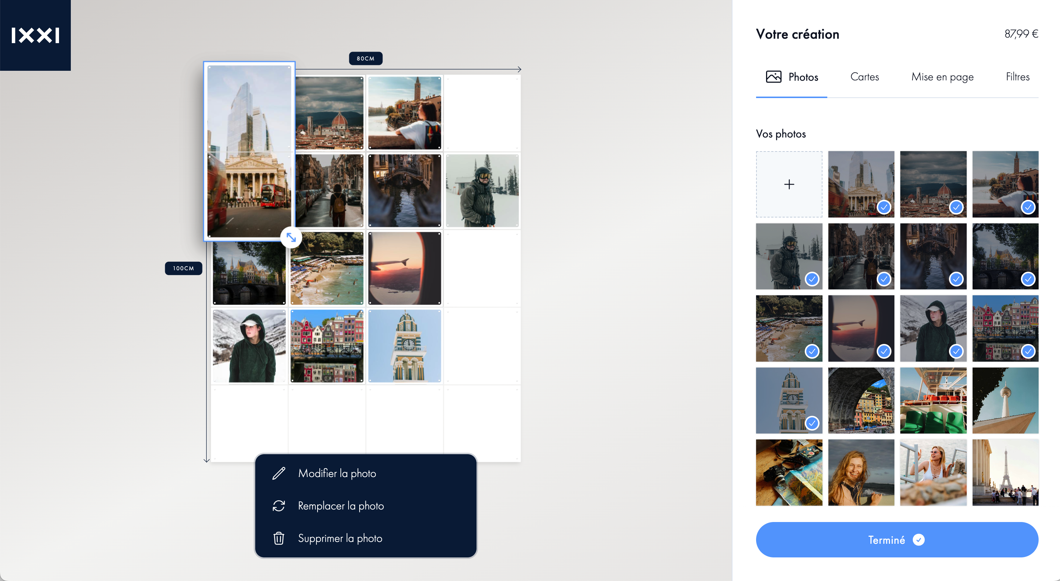Click the checkmark icon inside Terminé button
The width and height of the screenshot is (1060, 581).
tap(918, 539)
